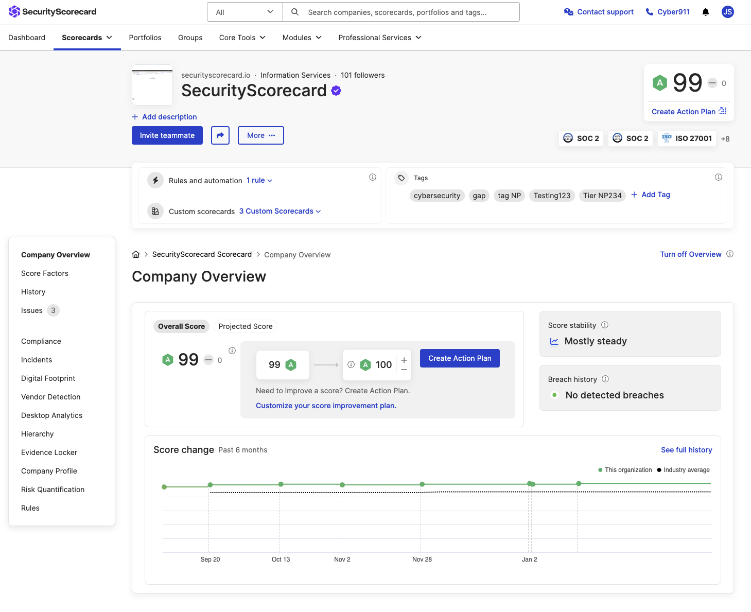Select the Overall Score toggle
The image size is (751, 612).
[181, 326]
